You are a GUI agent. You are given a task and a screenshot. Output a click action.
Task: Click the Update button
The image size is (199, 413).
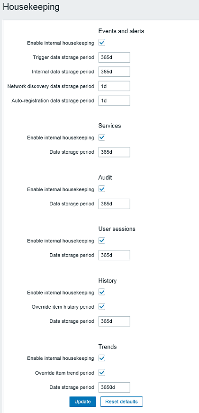[x=82, y=402]
